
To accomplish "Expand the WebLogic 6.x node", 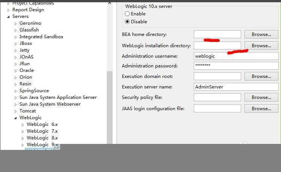I will (23, 125).
